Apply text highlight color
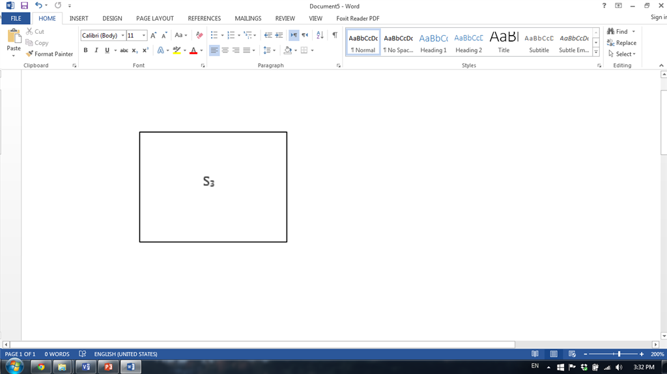This screenshot has width=667, height=374. [177, 50]
